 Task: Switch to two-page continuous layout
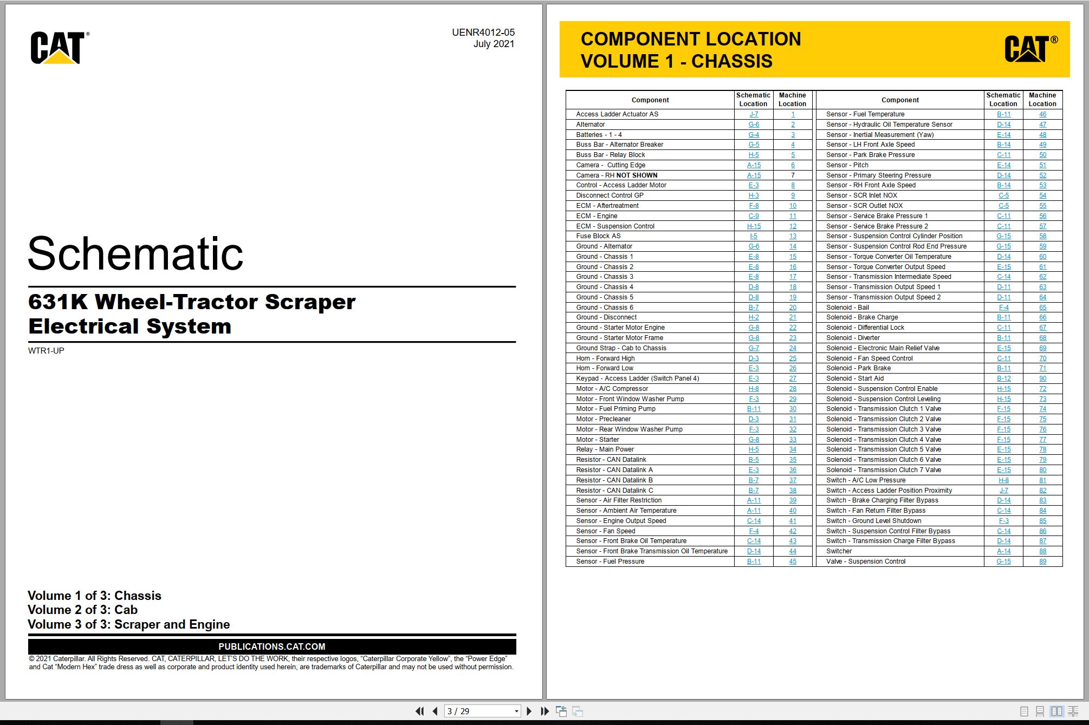[1073, 711]
